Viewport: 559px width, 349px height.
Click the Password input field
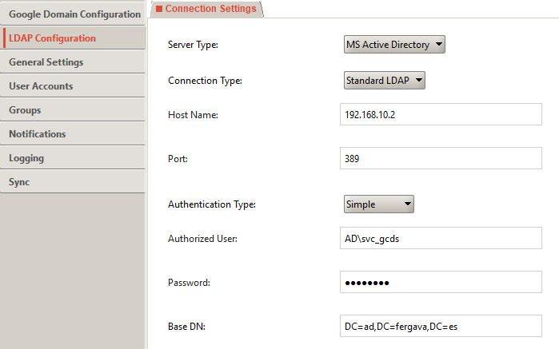coord(441,282)
